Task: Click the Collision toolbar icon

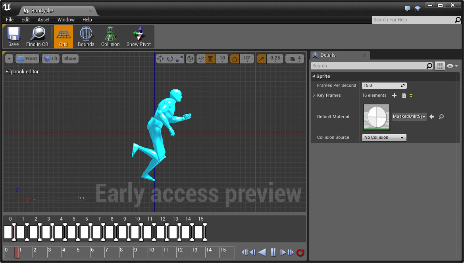Action: pyautogui.click(x=110, y=36)
